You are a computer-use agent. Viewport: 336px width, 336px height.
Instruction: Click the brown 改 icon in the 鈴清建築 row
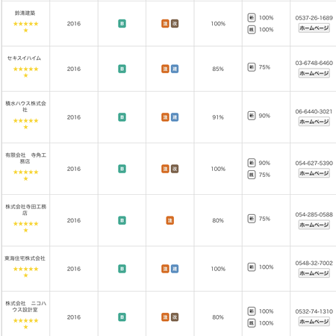point(175,24)
